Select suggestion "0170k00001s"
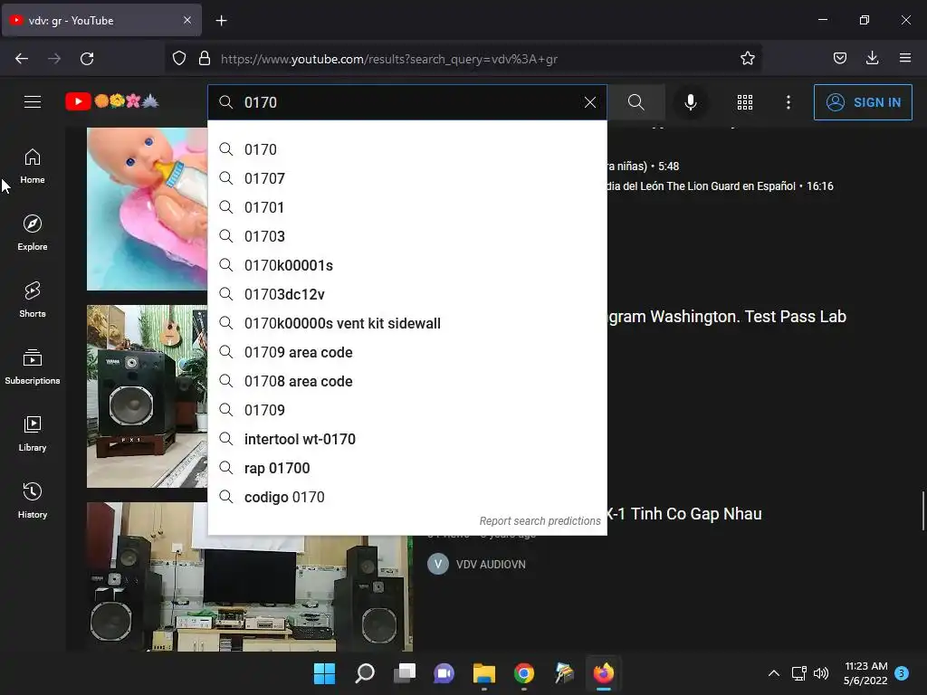927x695 pixels. pyautogui.click(x=407, y=265)
